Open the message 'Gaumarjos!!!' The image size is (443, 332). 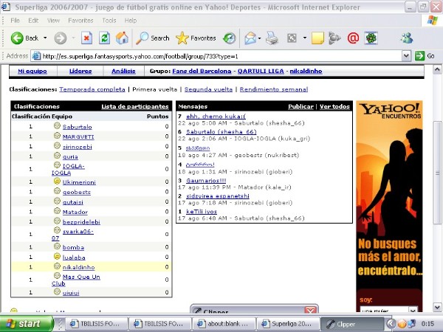click(206, 181)
